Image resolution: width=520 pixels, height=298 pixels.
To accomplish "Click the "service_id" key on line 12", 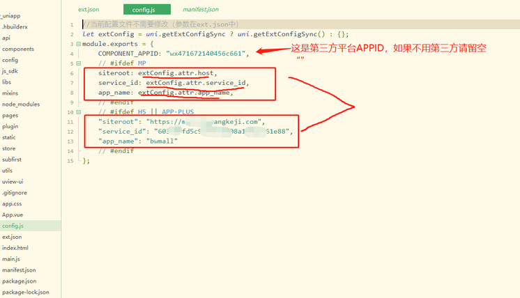I will pyautogui.click(x=122, y=132).
